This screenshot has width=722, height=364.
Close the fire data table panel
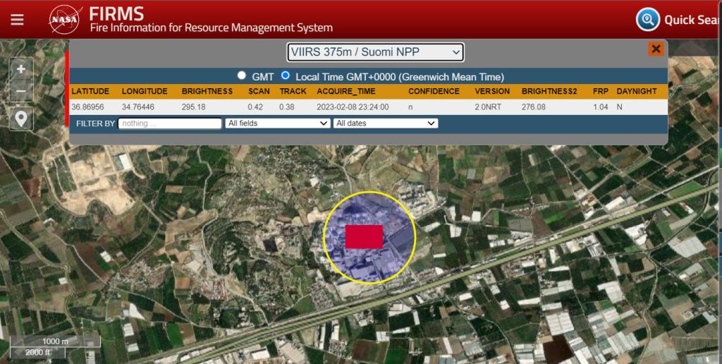coord(656,49)
